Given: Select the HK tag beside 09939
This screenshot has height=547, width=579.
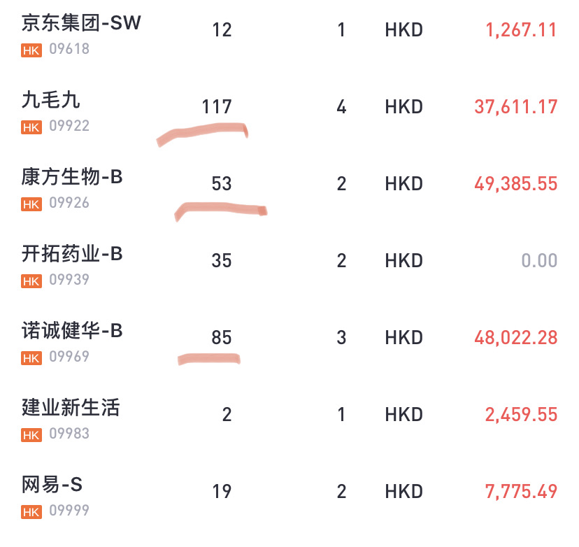Looking at the screenshot, I should pyautogui.click(x=31, y=281).
